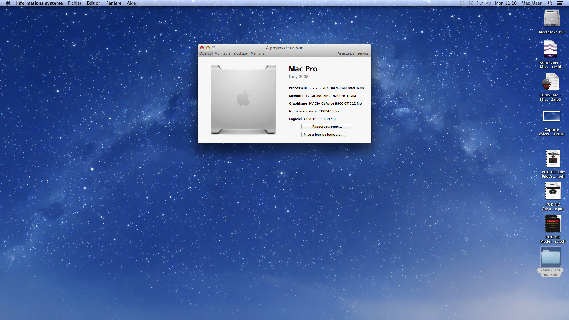Image resolution: width=569 pixels, height=320 pixels.
Task: Open the Apple menu
Action: (8, 3)
